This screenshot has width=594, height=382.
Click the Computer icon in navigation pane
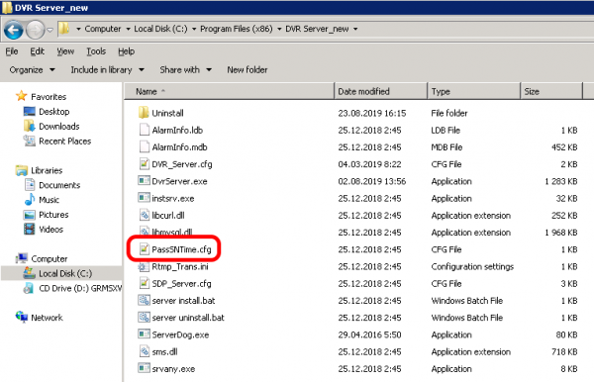coord(22,258)
